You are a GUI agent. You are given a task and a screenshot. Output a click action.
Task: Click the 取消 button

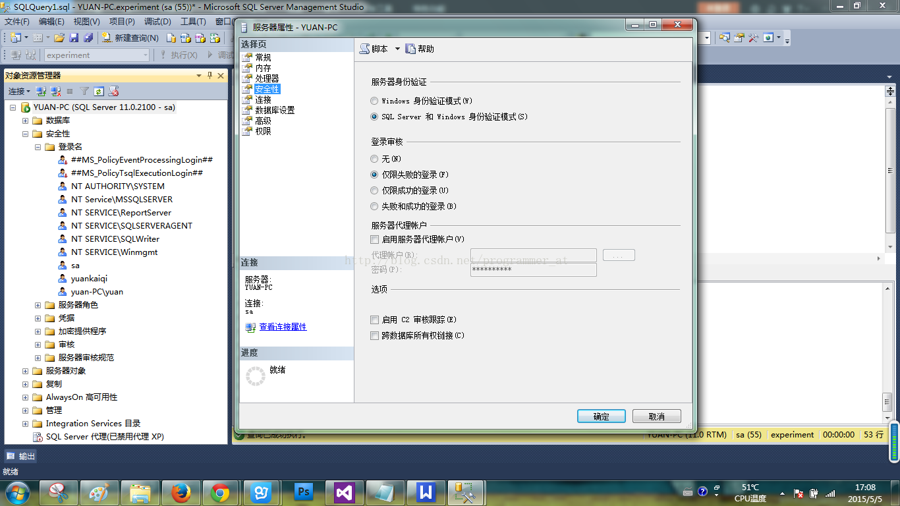pyautogui.click(x=656, y=416)
